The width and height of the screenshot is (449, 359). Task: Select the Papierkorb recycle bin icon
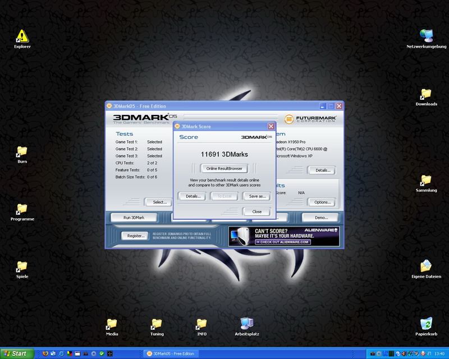tap(426, 326)
